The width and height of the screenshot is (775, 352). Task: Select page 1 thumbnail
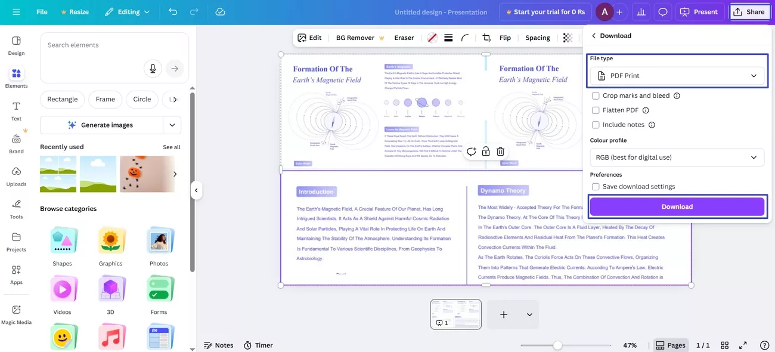tap(456, 314)
